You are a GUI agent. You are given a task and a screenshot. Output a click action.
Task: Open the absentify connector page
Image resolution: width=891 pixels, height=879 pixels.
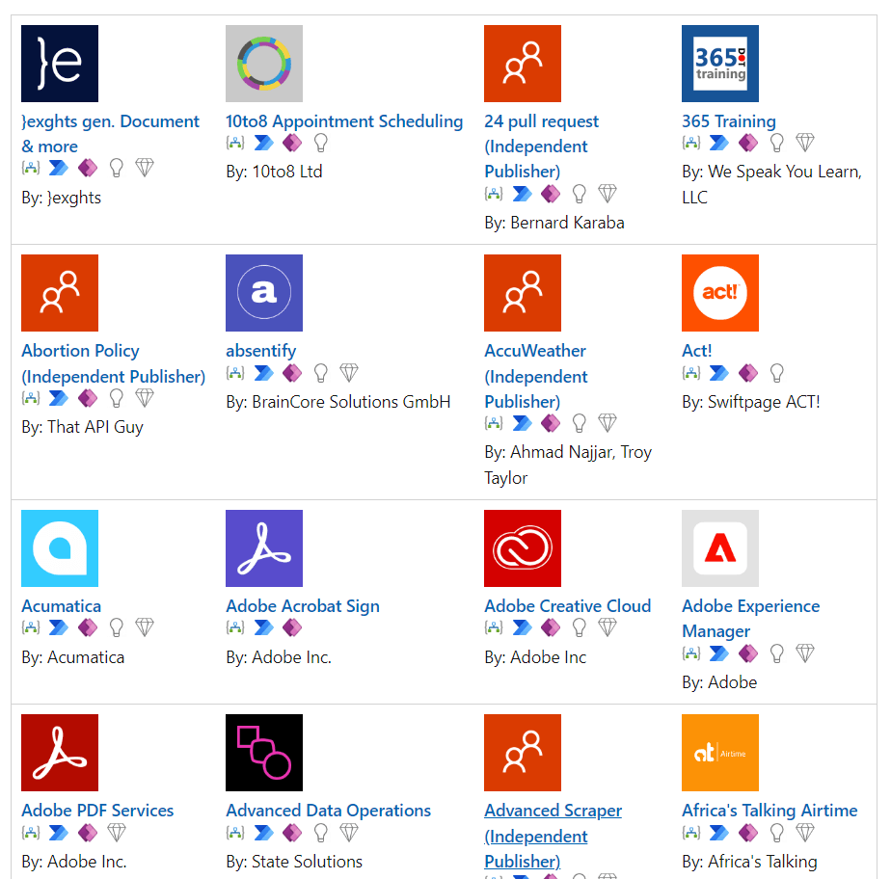coord(264,351)
